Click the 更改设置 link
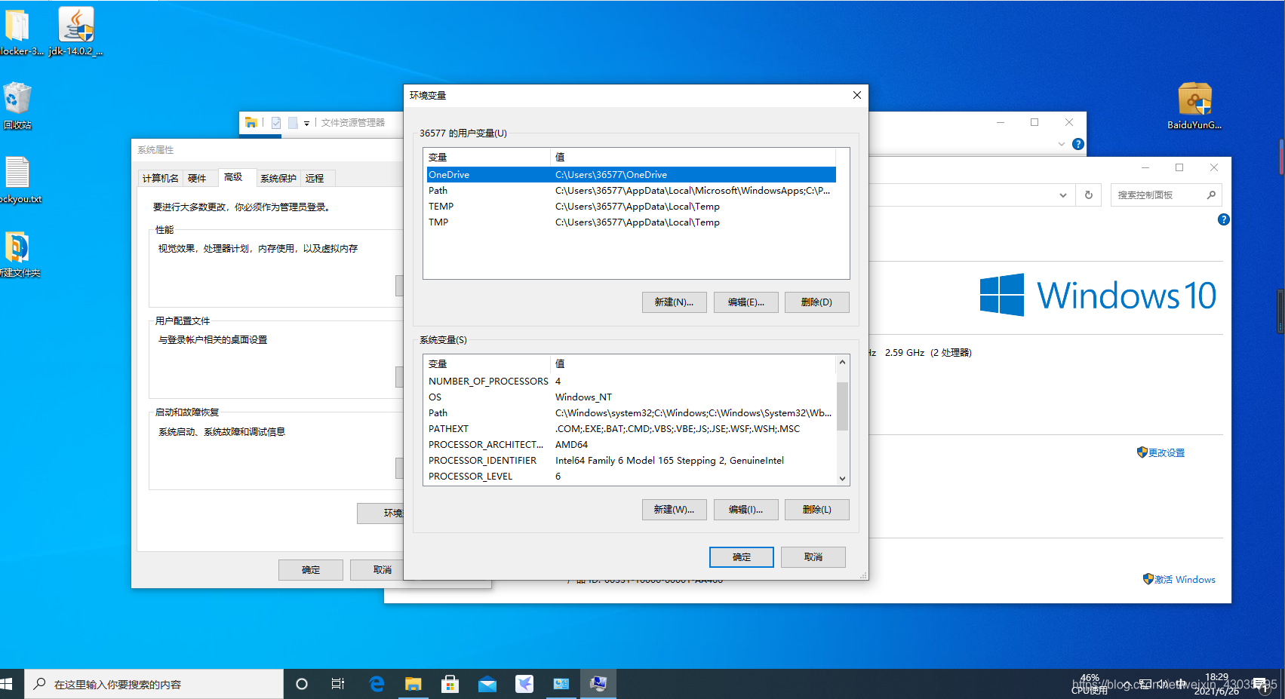Image resolution: width=1285 pixels, height=699 pixels. [1167, 452]
